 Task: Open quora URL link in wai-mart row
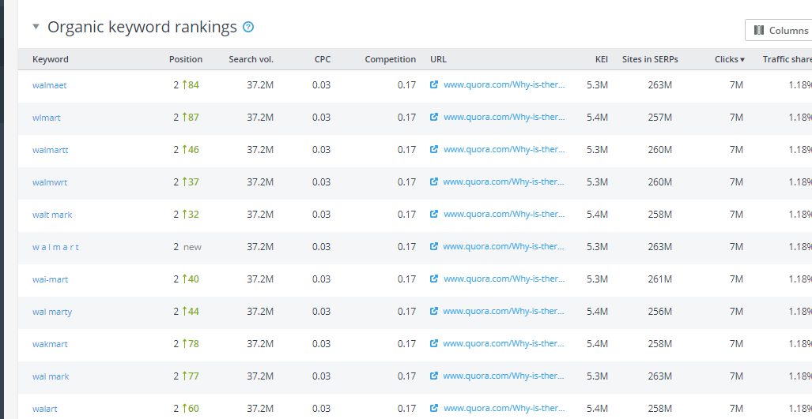(x=504, y=279)
